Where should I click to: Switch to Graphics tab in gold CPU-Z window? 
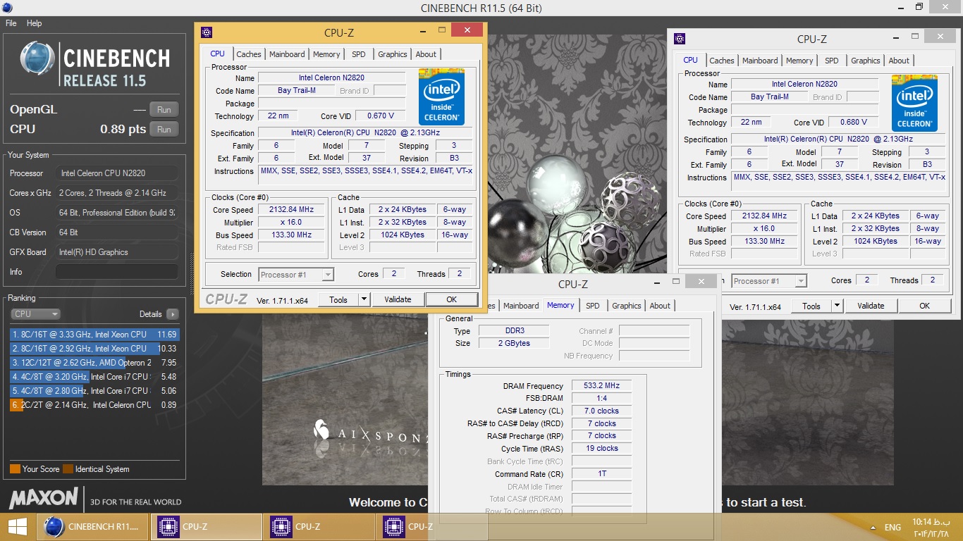[393, 54]
